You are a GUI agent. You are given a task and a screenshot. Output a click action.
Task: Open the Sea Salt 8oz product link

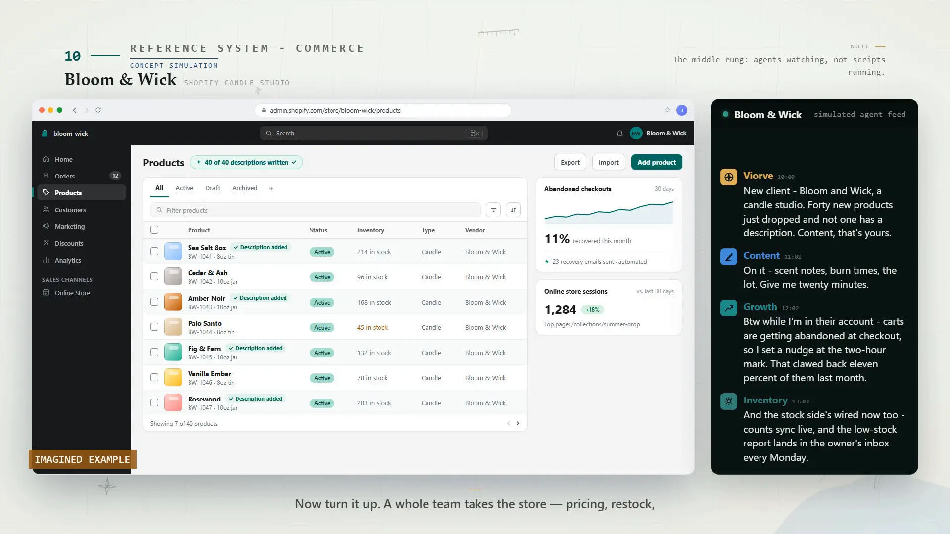click(207, 248)
